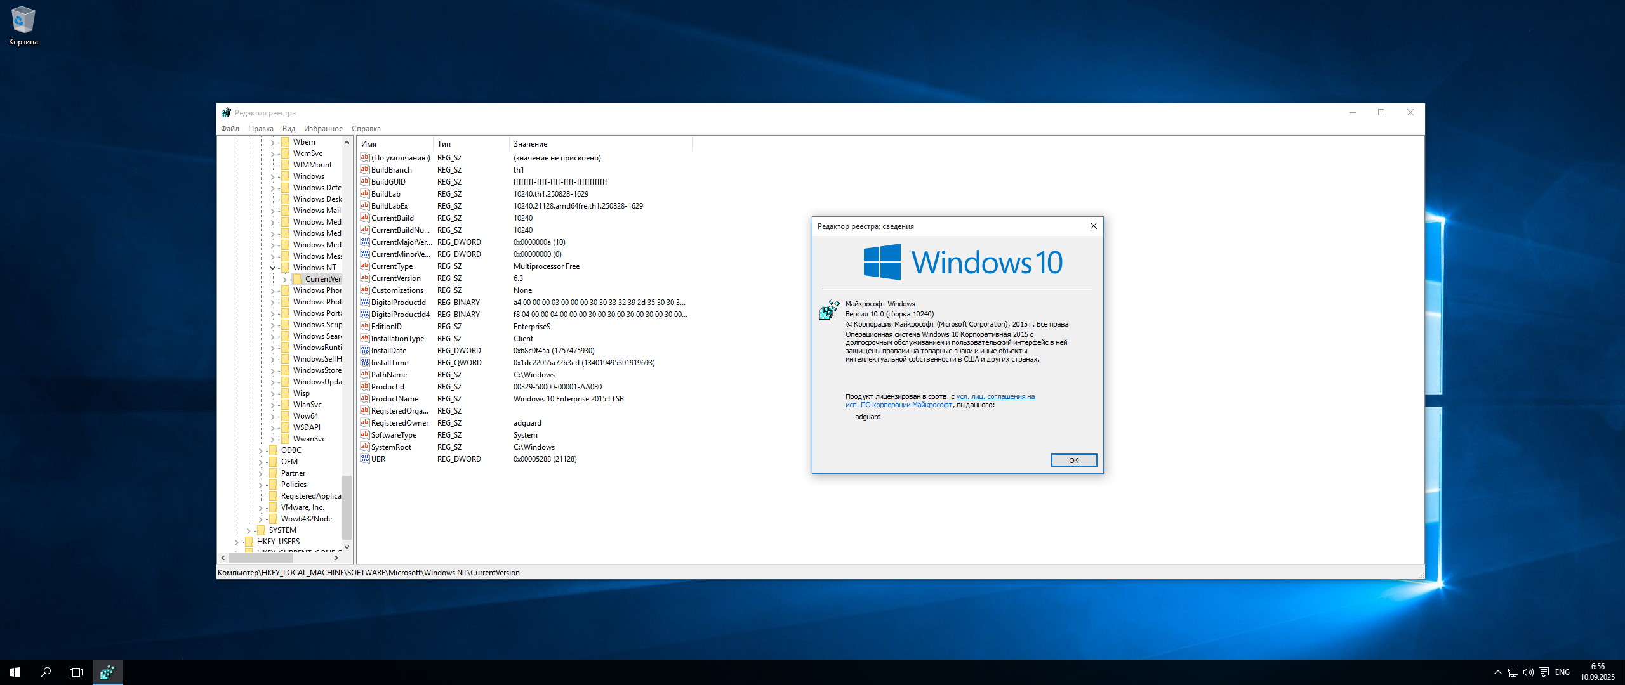Expand the Policies tree node
The height and width of the screenshot is (685, 1625).
(x=260, y=485)
